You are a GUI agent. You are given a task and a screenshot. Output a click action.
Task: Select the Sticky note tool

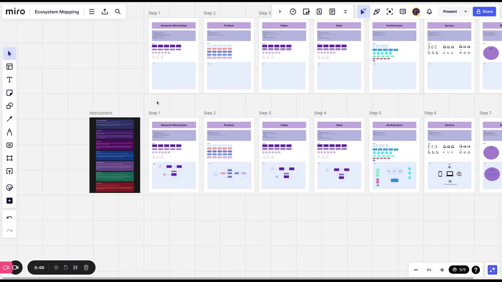(x=9, y=93)
